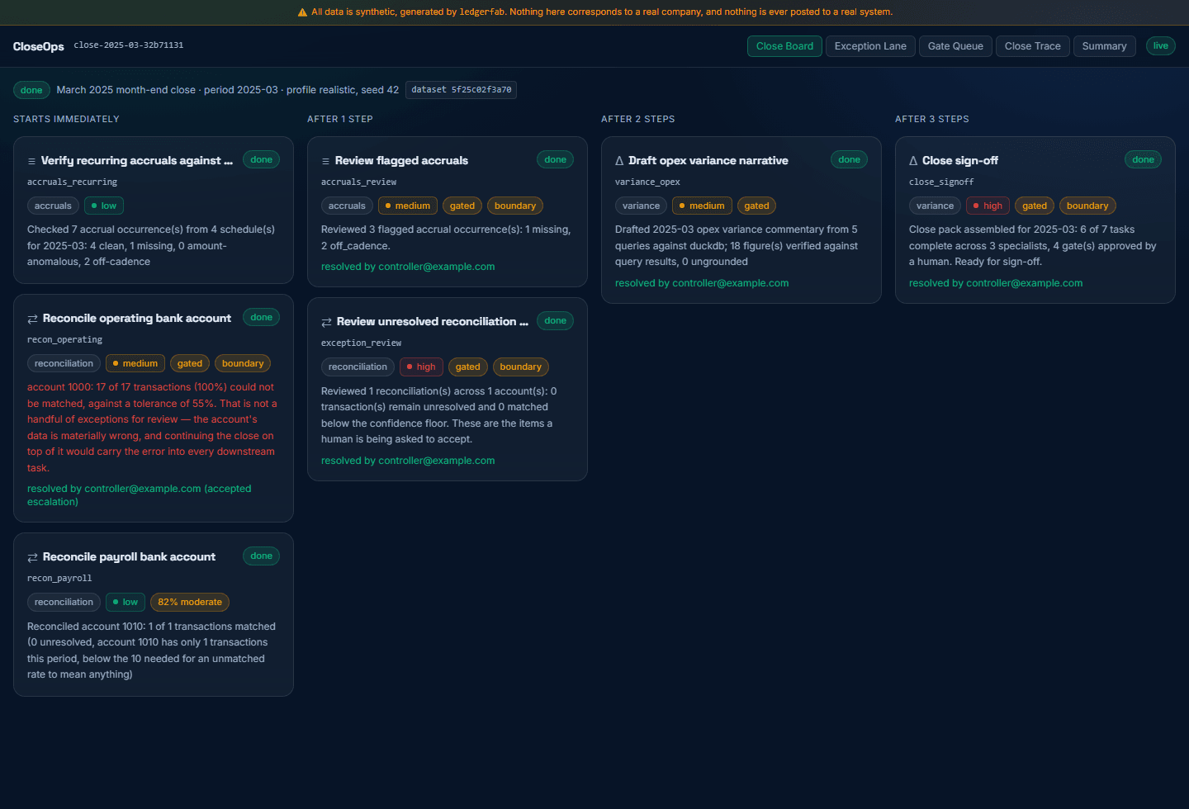Click the list icon beside Review flagged accruals

(x=325, y=161)
